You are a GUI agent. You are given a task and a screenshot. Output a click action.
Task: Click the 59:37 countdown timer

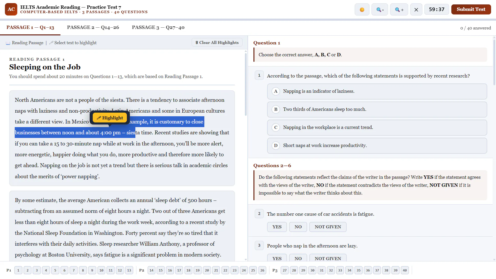[x=437, y=10]
